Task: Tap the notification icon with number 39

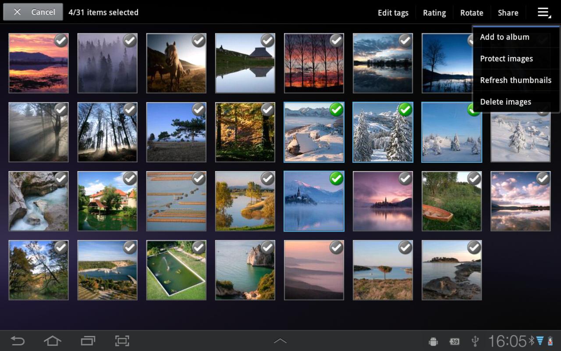Action: 454,341
